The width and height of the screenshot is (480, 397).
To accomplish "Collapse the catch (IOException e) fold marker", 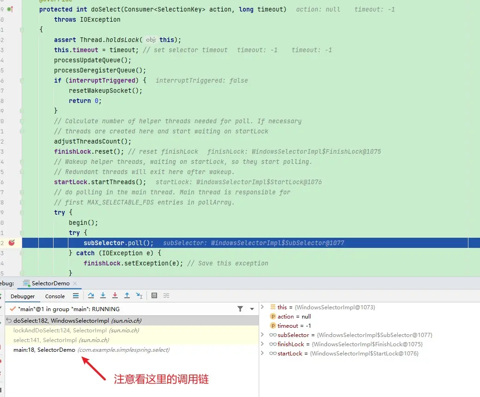I will pos(22,253).
